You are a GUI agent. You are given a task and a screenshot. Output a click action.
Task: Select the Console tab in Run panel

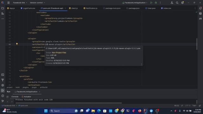click(15, 97)
